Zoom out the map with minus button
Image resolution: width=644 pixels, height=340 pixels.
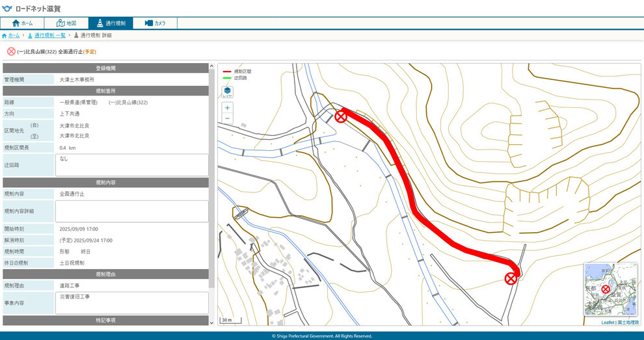pyautogui.click(x=227, y=119)
